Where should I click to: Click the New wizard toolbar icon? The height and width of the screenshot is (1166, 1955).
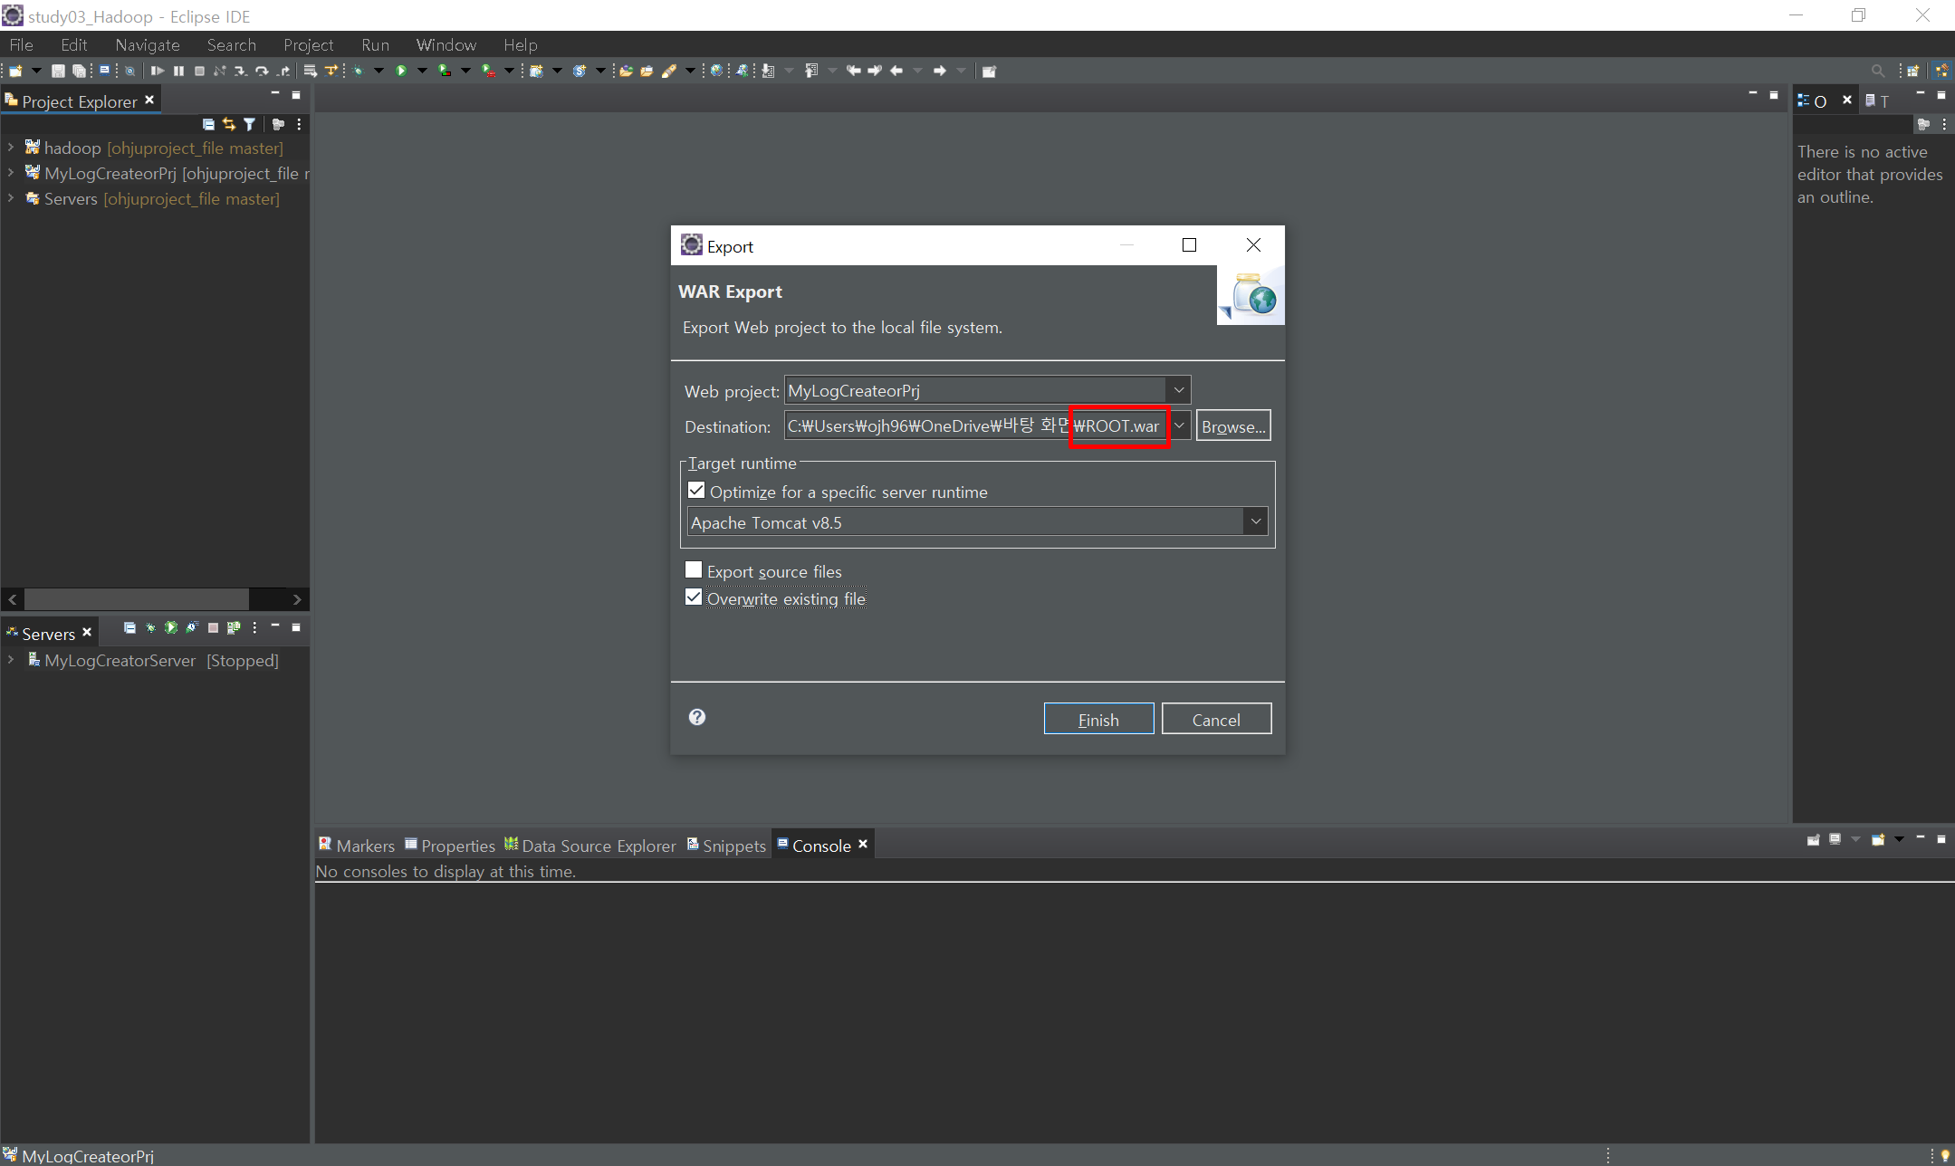[x=15, y=71]
